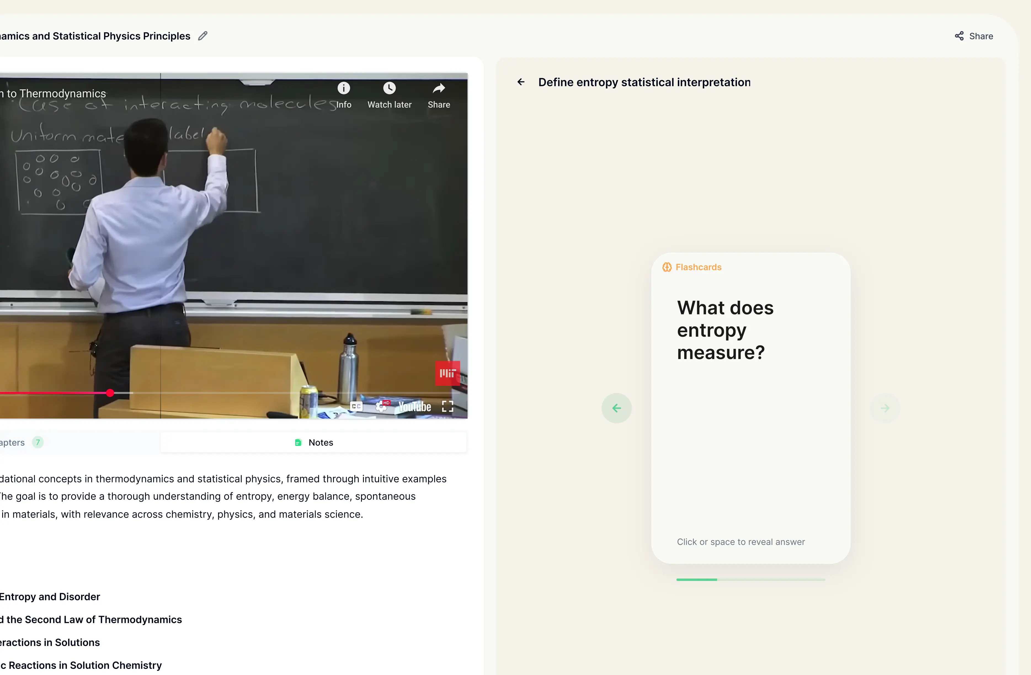Click the Watch later clock icon

(389, 89)
